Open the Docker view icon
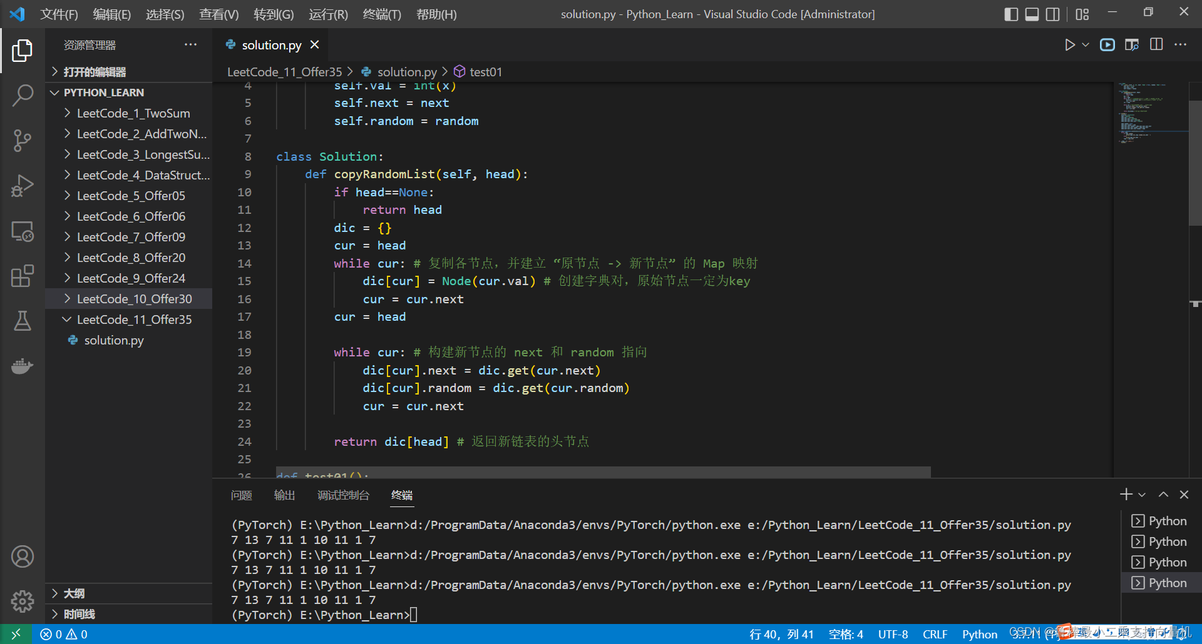 (x=22, y=366)
